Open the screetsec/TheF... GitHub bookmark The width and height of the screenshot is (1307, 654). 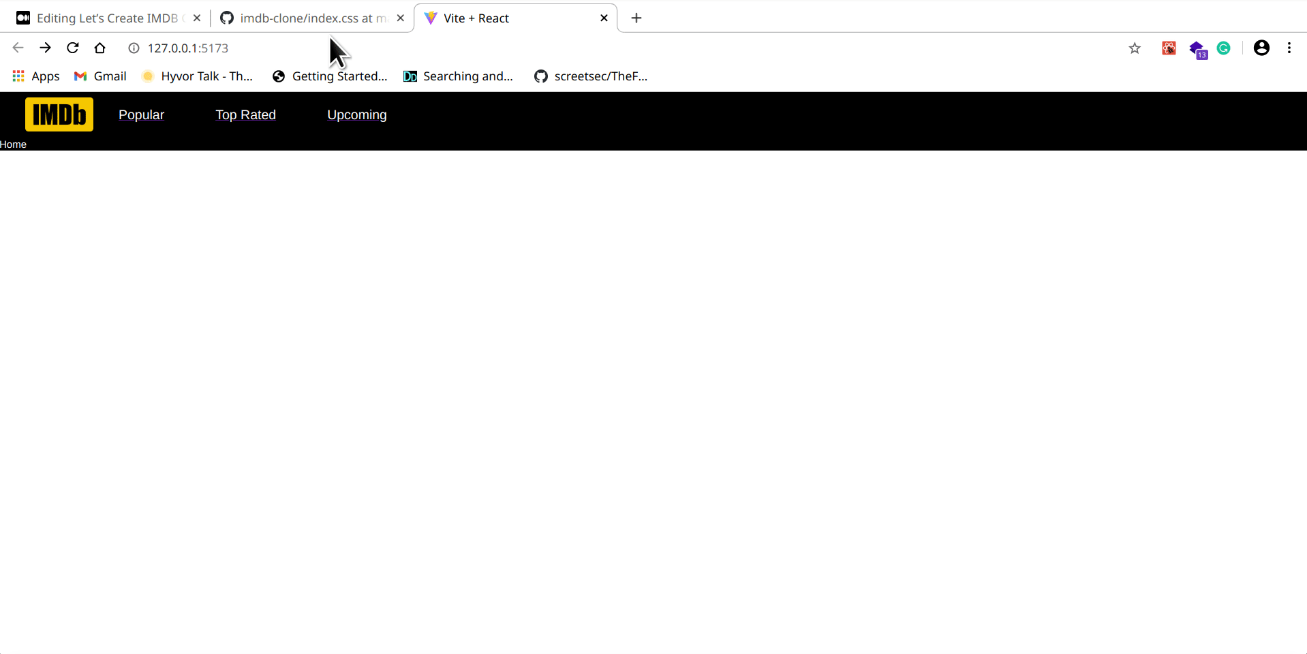(591, 76)
